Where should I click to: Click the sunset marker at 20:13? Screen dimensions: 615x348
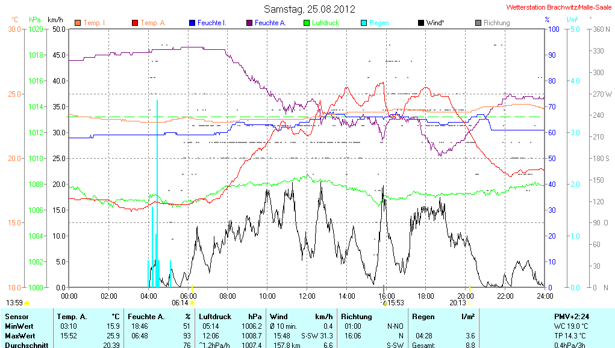point(470,290)
